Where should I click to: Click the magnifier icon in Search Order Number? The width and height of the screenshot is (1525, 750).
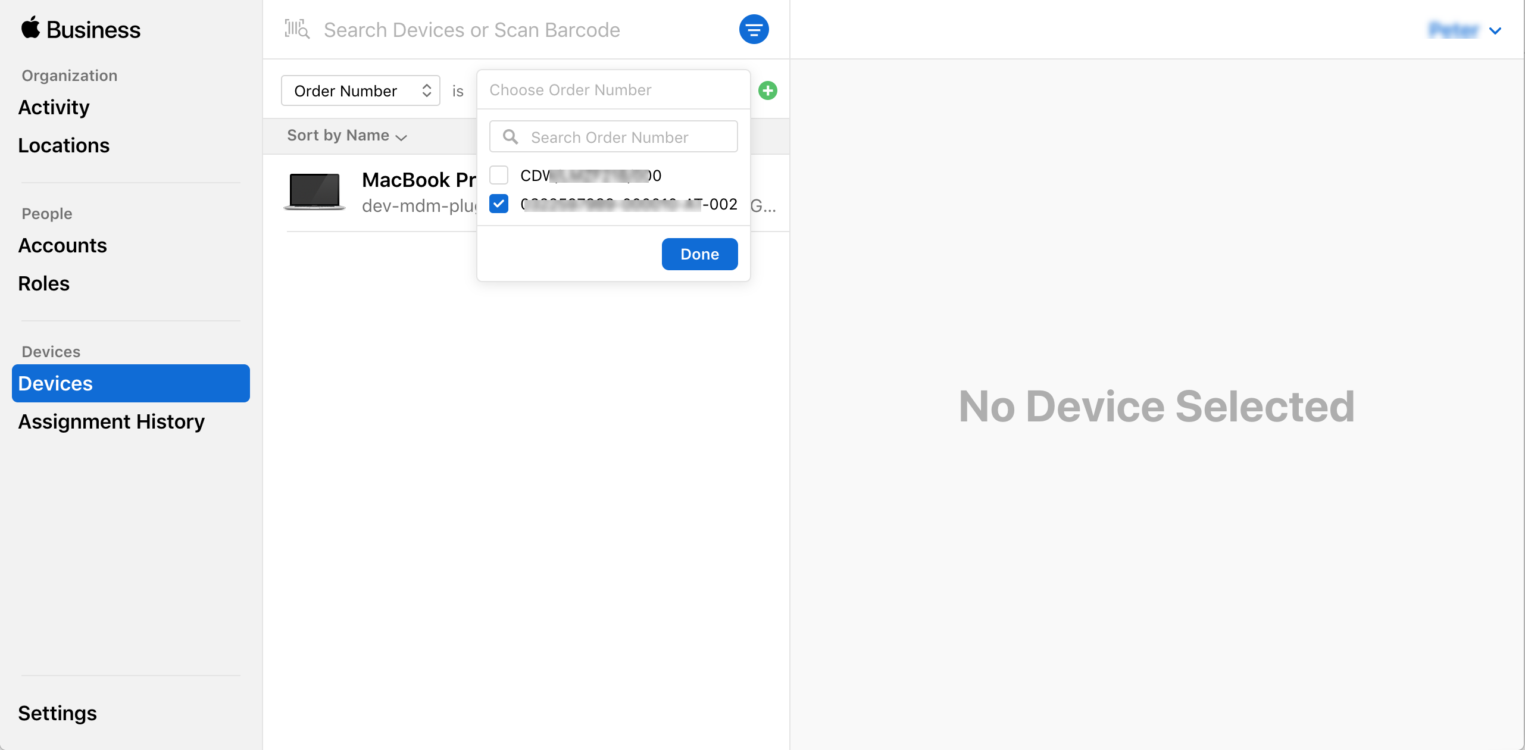click(x=510, y=137)
